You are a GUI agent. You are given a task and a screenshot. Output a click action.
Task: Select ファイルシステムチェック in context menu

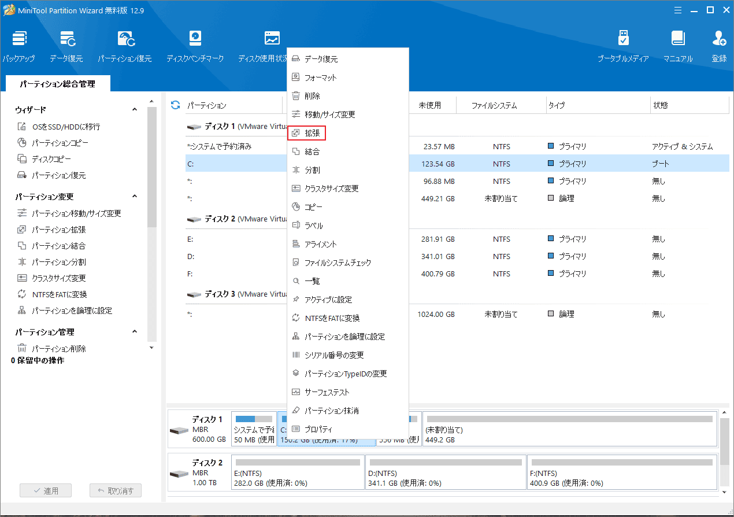click(348, 263)
